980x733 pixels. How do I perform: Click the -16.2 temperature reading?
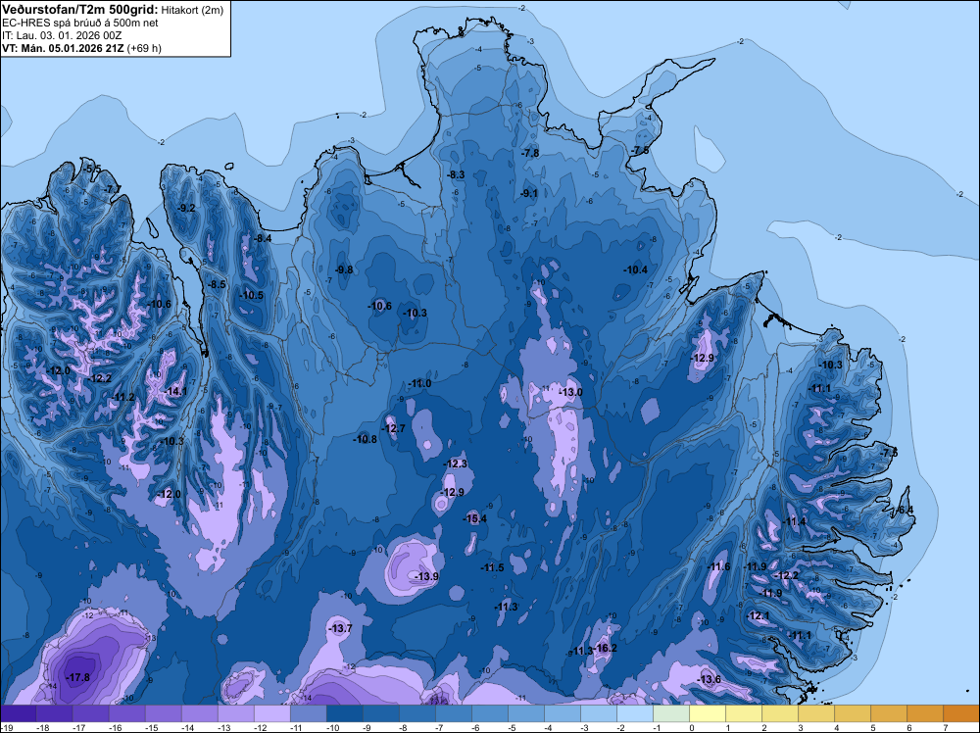[605, 648]
